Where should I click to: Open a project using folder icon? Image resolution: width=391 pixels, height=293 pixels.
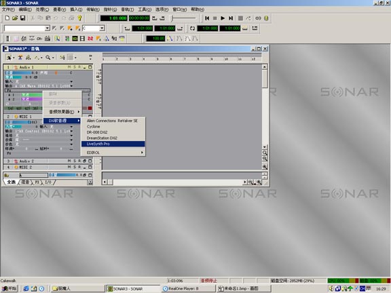point(15,18)
